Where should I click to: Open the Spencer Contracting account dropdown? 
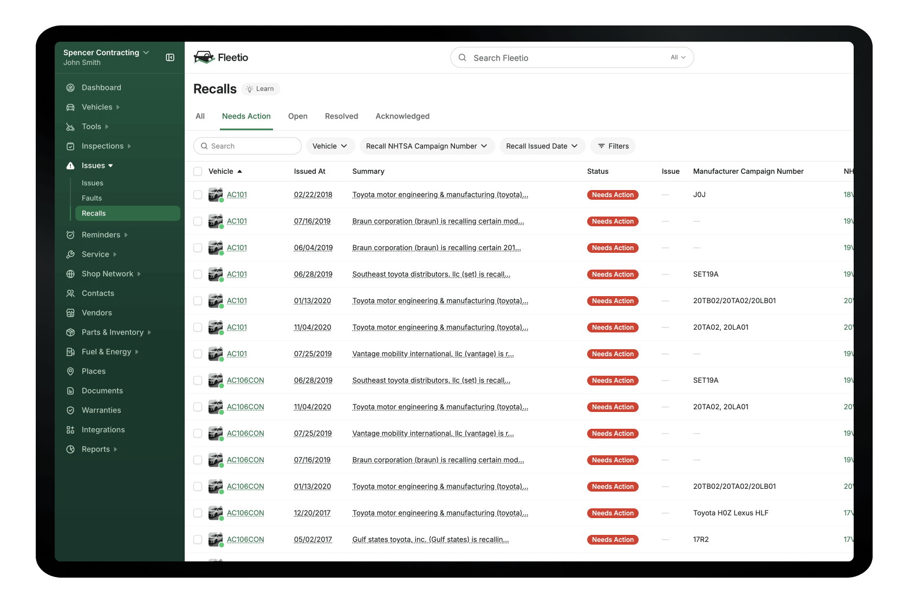(106, 53)
